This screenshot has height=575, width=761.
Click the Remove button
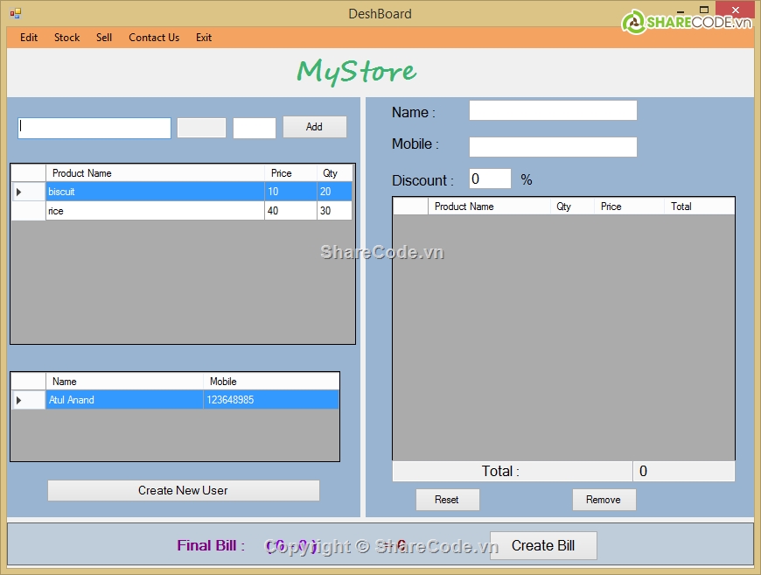pos(603,500)
